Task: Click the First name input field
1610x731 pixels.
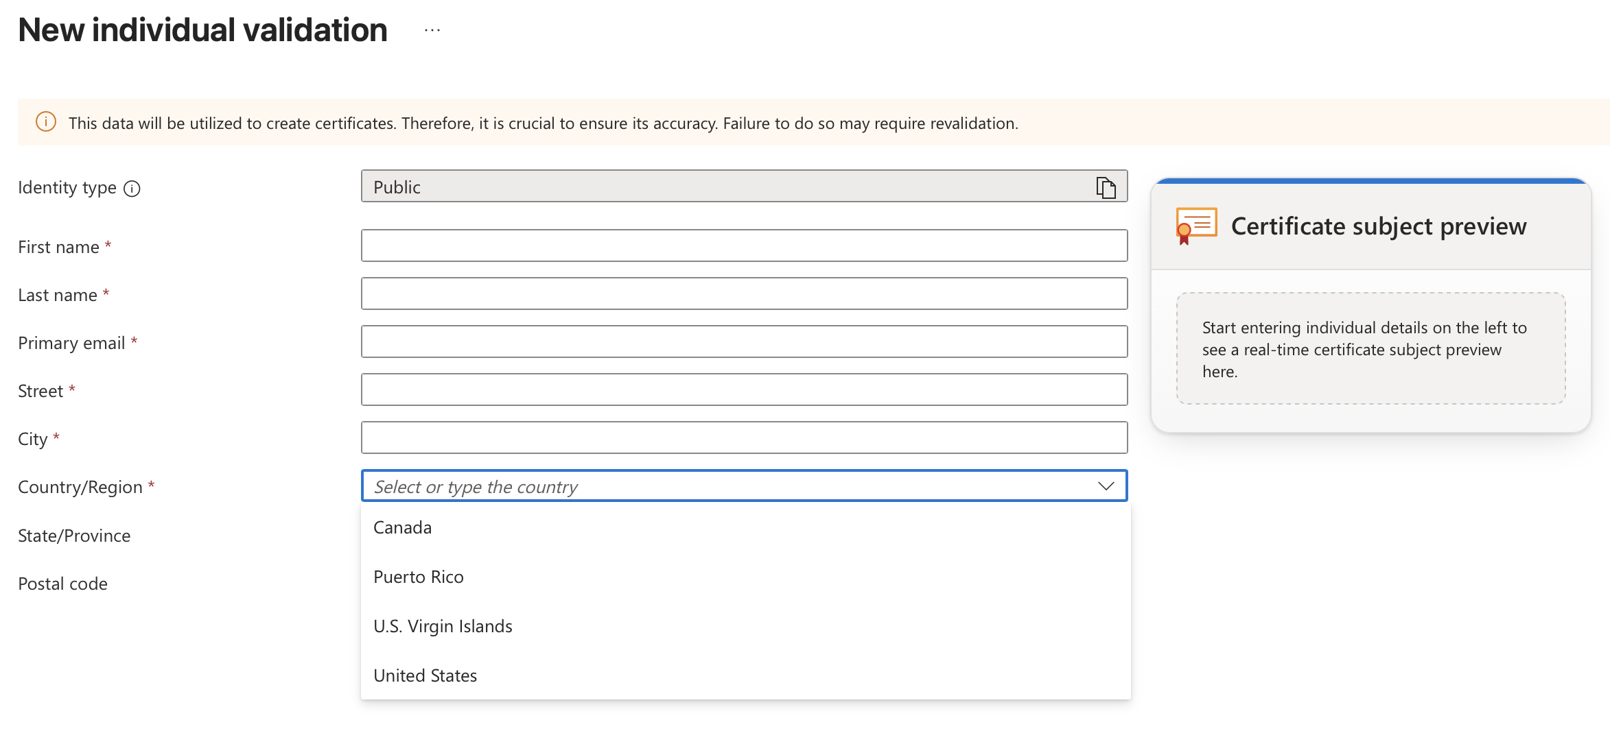Action: pyautogui.click(x=745, y=245)
